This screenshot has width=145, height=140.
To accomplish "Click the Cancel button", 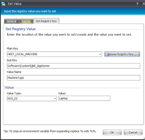I will point(133,132).
